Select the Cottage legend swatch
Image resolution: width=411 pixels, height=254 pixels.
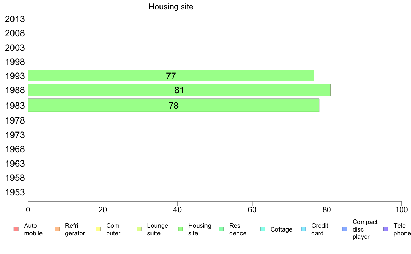[263, 229]
